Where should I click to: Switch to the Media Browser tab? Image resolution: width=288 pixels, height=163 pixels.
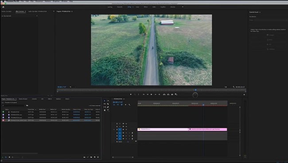[23, 99]
